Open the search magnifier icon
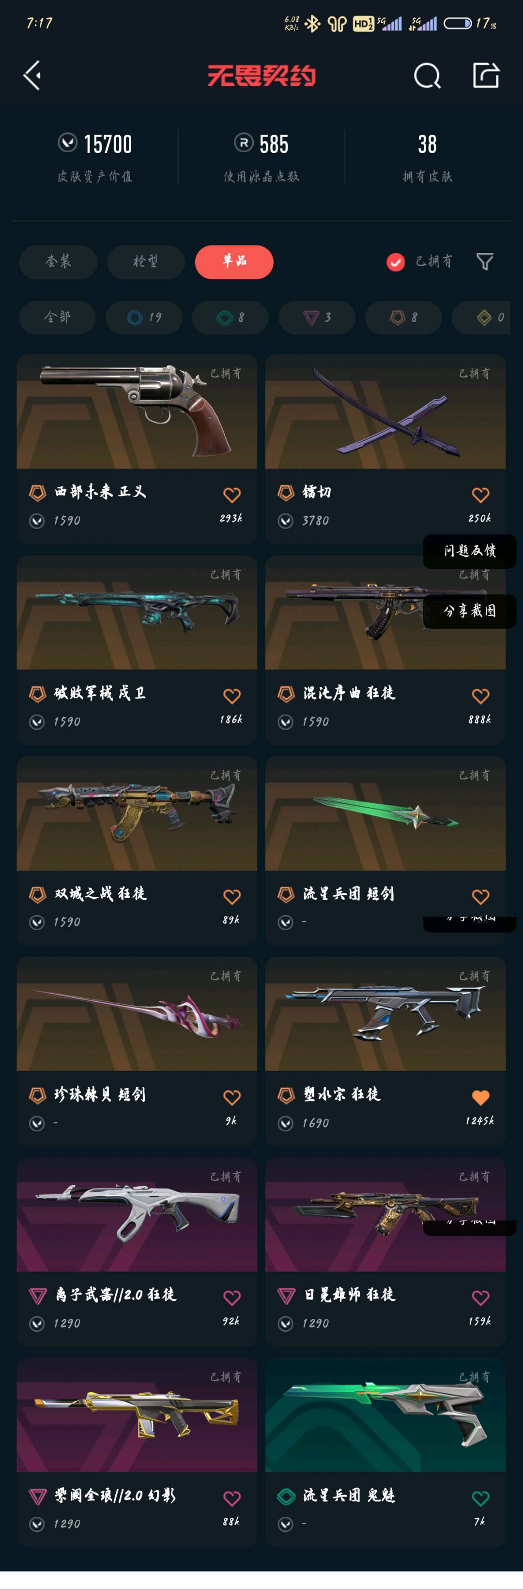 click(427, 76)
